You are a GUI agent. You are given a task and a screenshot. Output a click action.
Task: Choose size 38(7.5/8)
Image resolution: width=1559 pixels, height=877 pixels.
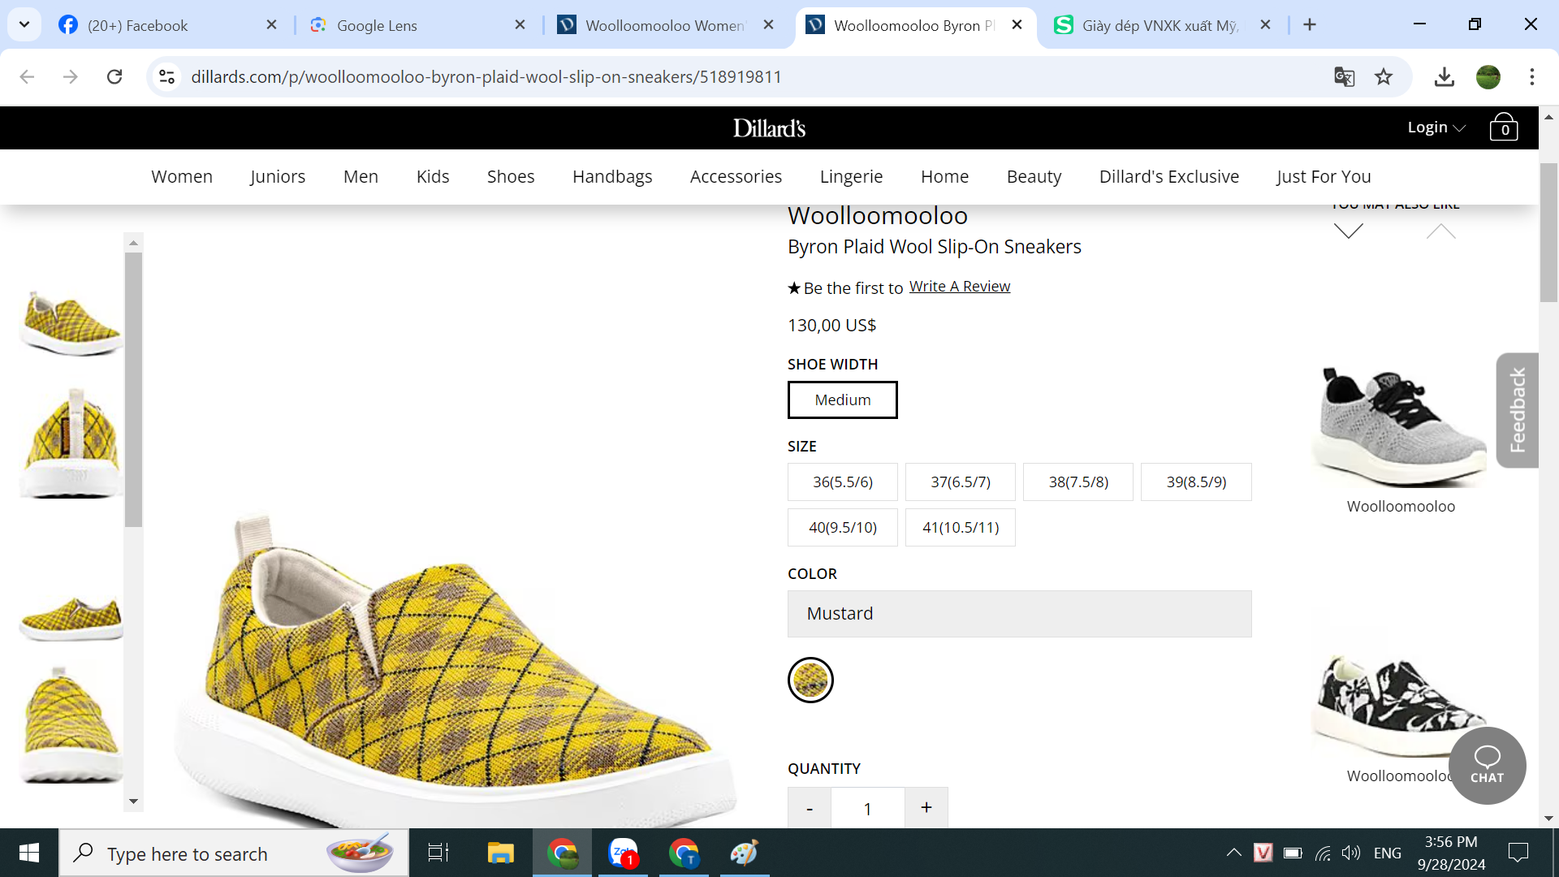coord(1077,482)
